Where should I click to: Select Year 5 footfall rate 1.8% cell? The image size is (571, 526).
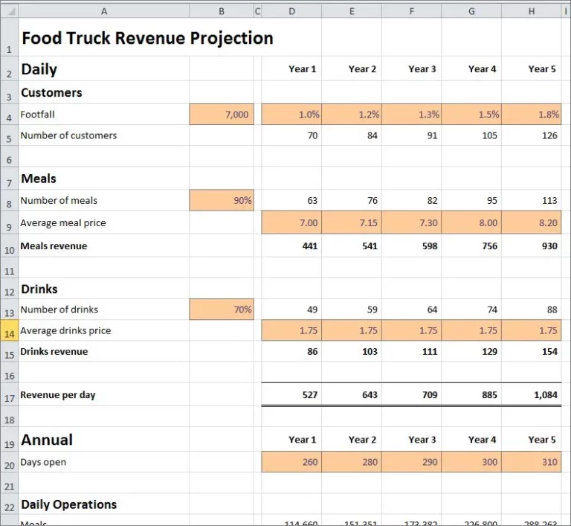pyautogui.click(x=531, y=115)
